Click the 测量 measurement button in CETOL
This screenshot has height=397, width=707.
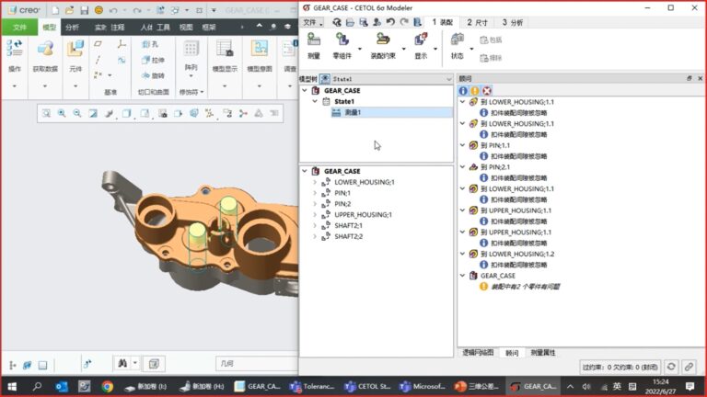tap(314, 46)
